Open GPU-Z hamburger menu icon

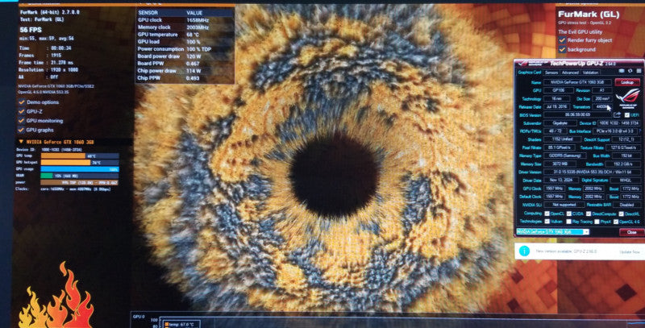[x=639, y=71]
